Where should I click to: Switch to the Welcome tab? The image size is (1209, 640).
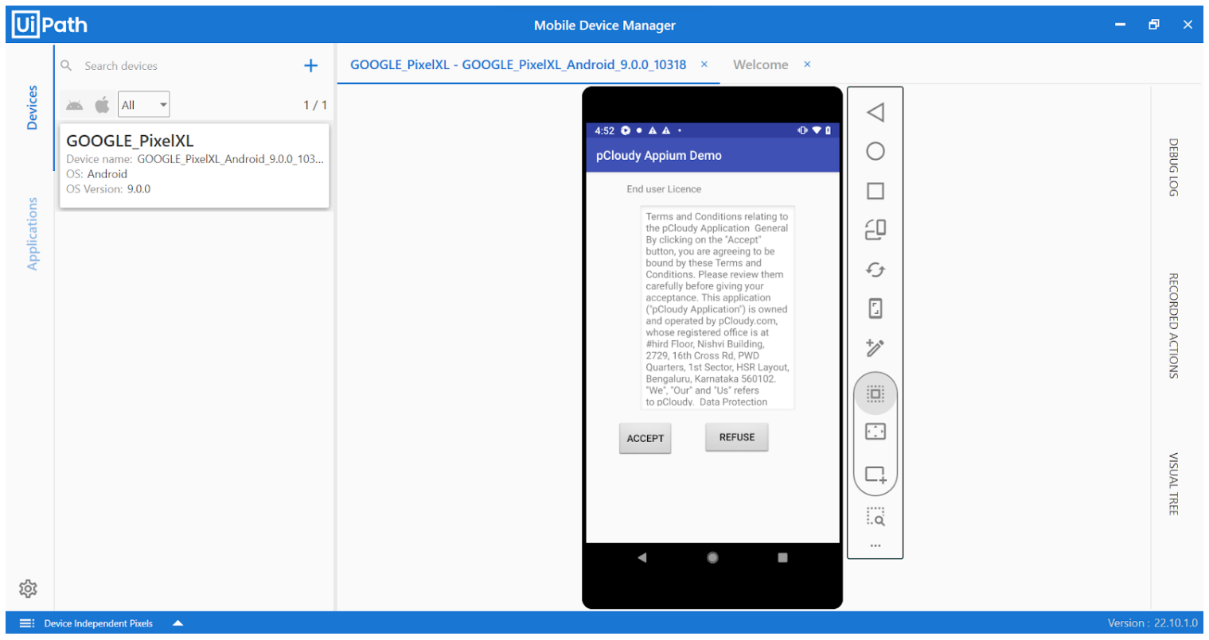760,65
